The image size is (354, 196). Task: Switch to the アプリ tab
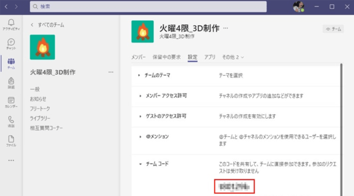tap(210, 57)
